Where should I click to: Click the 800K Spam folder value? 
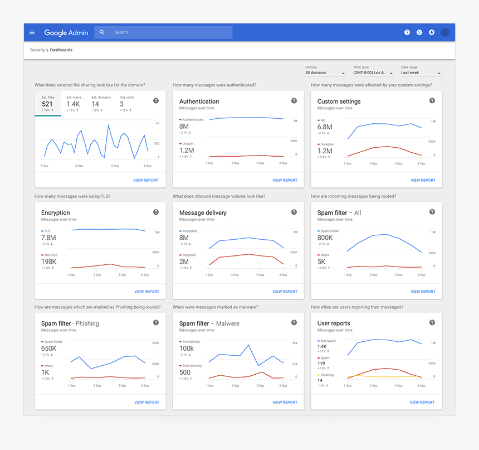pos(325,238)
